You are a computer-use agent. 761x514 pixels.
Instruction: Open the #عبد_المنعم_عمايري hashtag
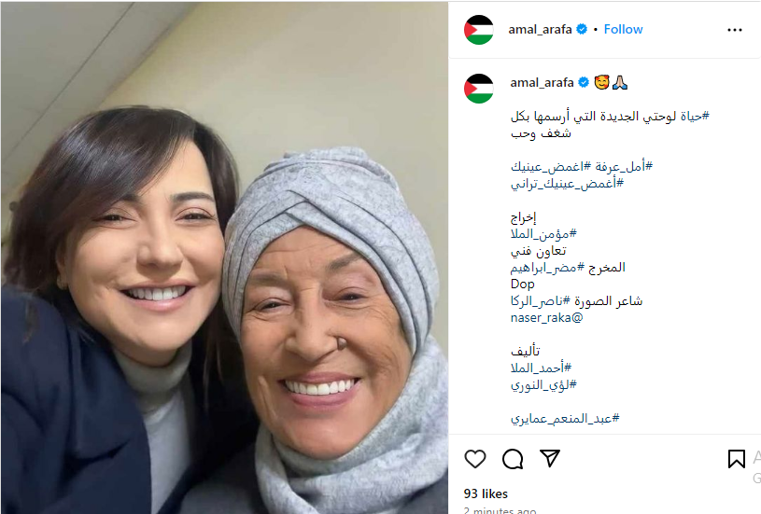point(565,419)
